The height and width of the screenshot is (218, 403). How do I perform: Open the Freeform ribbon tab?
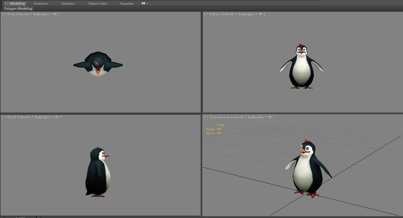coord(41,3)
